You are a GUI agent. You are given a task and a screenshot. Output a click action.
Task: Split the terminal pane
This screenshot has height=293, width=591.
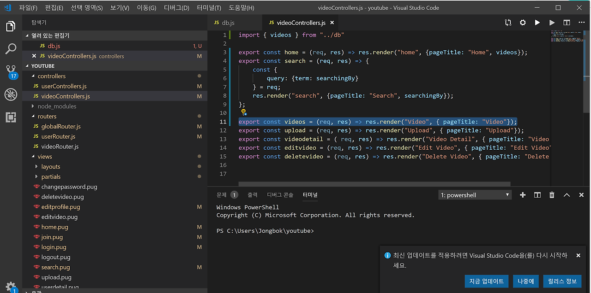(x=537, y=195)
